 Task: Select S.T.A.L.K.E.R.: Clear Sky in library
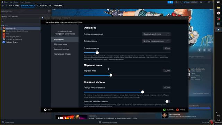pos(14,39)
